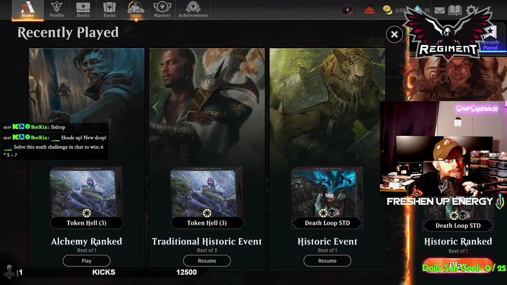Click the gold coins balance
Viewport: 507px width, 285px height.
pyautogui.click(x=395, y=10)
